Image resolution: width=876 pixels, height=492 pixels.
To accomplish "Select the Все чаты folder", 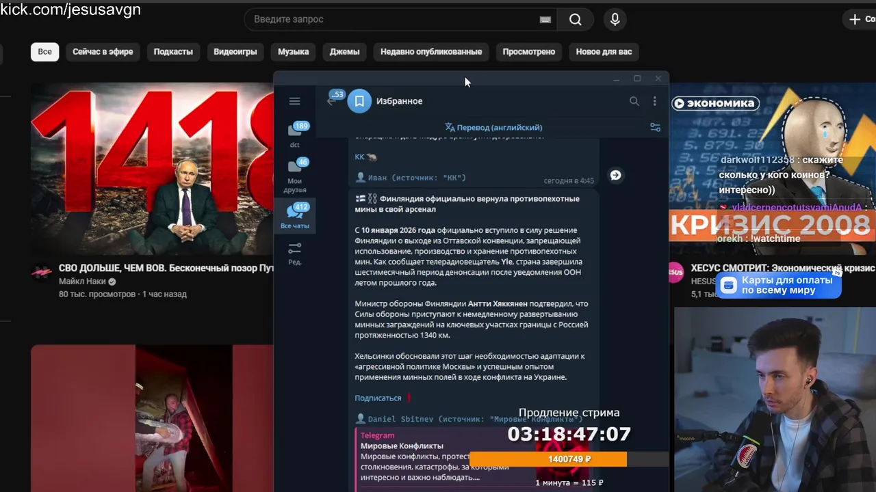I will click(x=295, y=216).
